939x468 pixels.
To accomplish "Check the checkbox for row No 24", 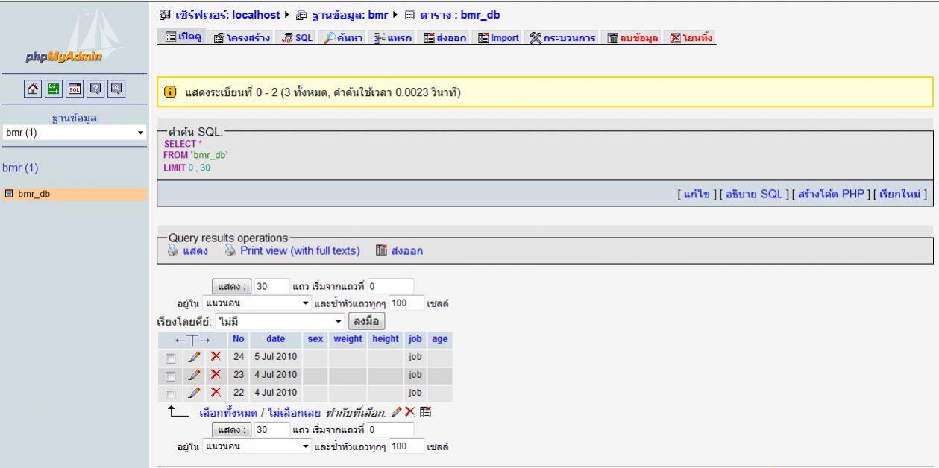I will [x=171, y=358].
